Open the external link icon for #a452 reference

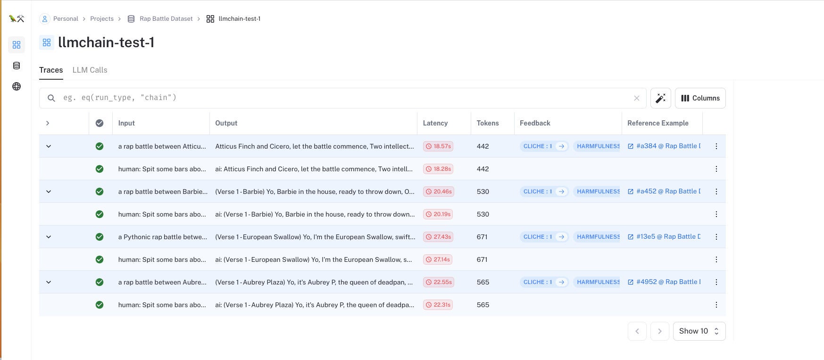pyautogui.click(x=631, y=192)
